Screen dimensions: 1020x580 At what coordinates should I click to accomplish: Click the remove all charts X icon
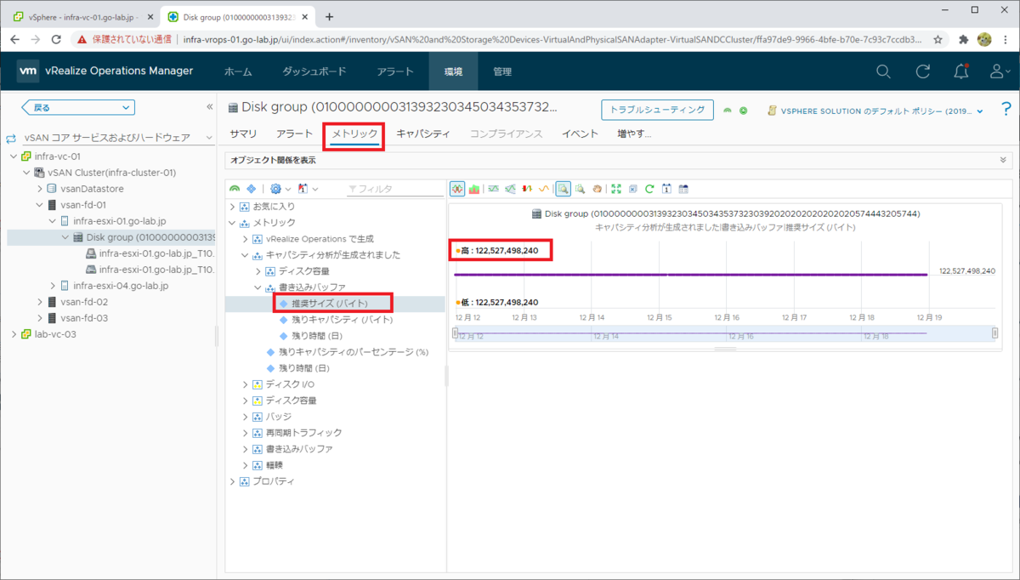[x=633, y=189]
